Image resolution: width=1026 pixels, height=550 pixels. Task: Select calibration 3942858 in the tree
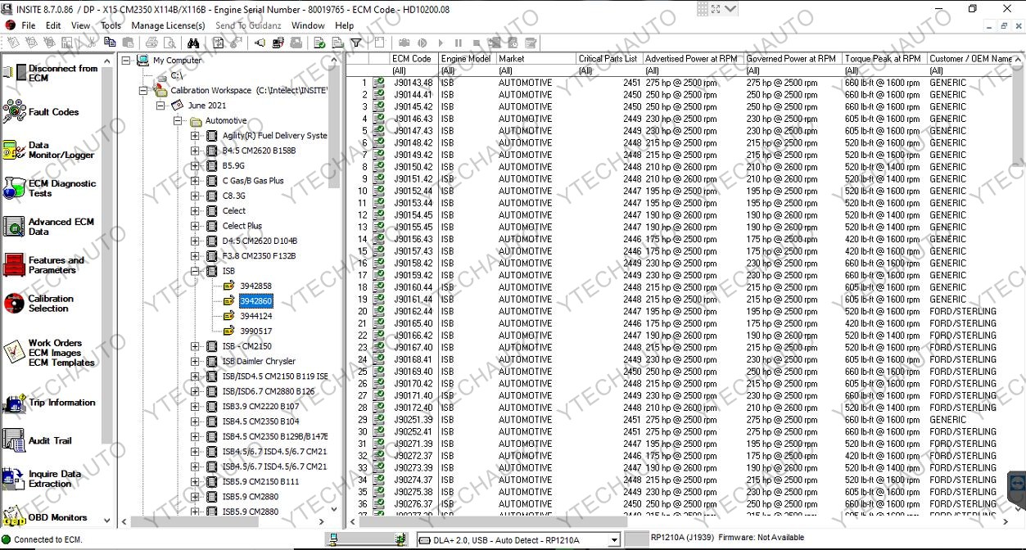[255, 286]
